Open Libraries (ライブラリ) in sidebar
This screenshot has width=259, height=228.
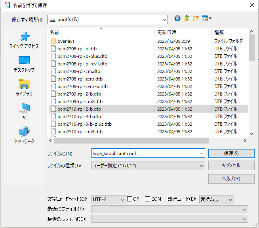[x=24, y=88]
